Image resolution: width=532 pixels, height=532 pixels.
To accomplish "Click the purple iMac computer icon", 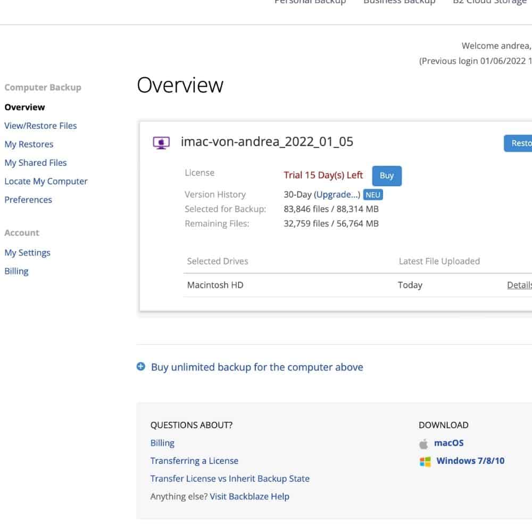I will (161, 143).
